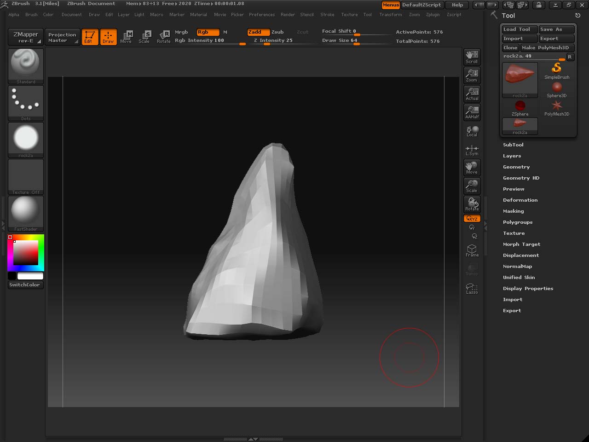Expand the Geometry section
This screenshot has width=589, height=442.
coord(516,167)
